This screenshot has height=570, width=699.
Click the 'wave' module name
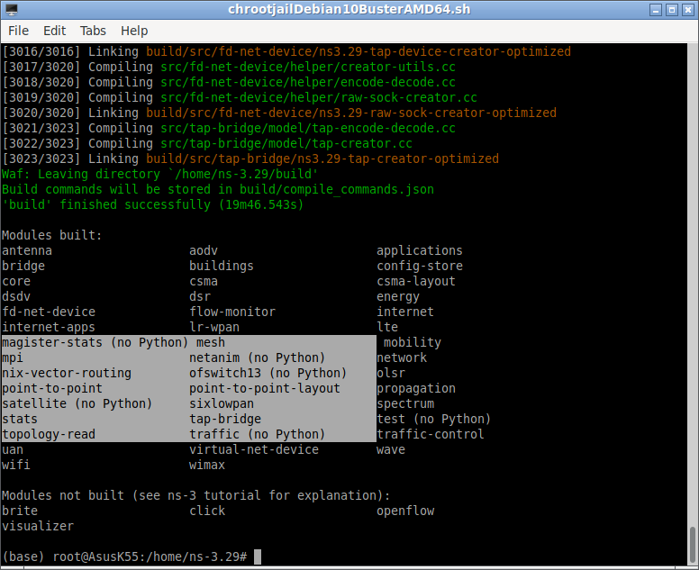(391, 449)
